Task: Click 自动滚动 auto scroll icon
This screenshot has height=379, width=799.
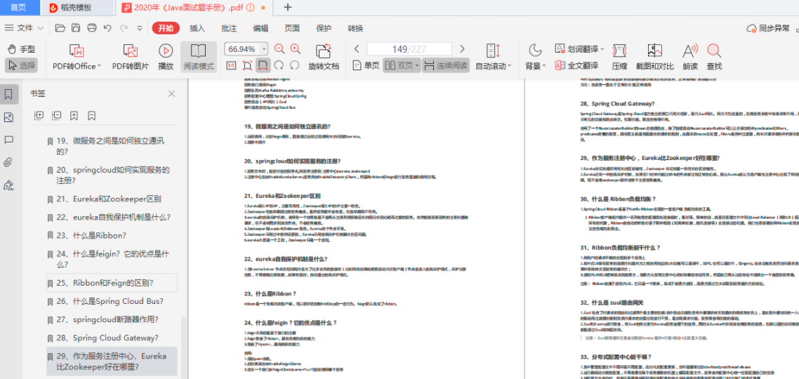Action: tap(494, 51)
